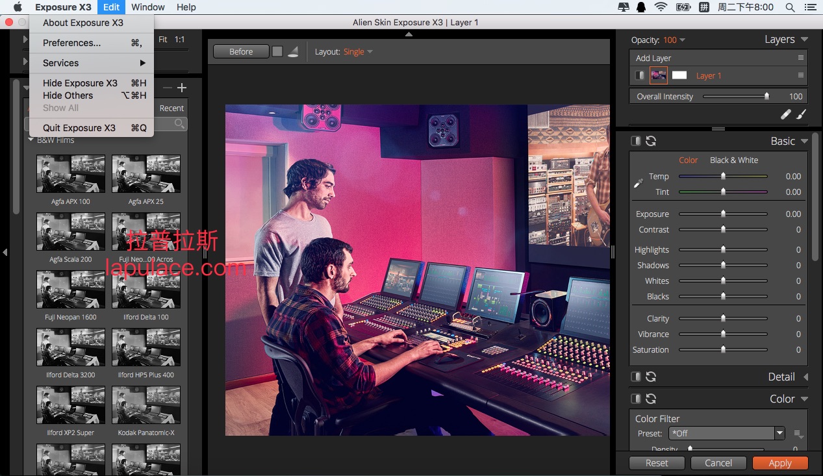The width and height of the screenshot is (823, 476).
Task: Click the minus button above presets
Action: [168, 88]
